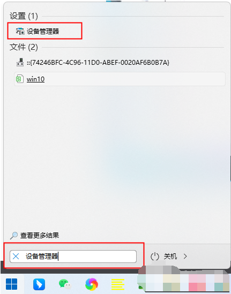Viewport: 231px width, 294px height.
Task: Launch the blue DingTalk taskbar icon
Action: [39, 284]
